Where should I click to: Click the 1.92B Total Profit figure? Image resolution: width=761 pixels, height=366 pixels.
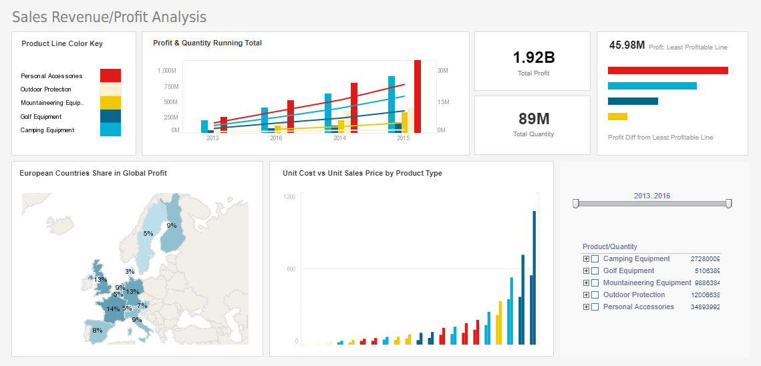click(534, 57)
